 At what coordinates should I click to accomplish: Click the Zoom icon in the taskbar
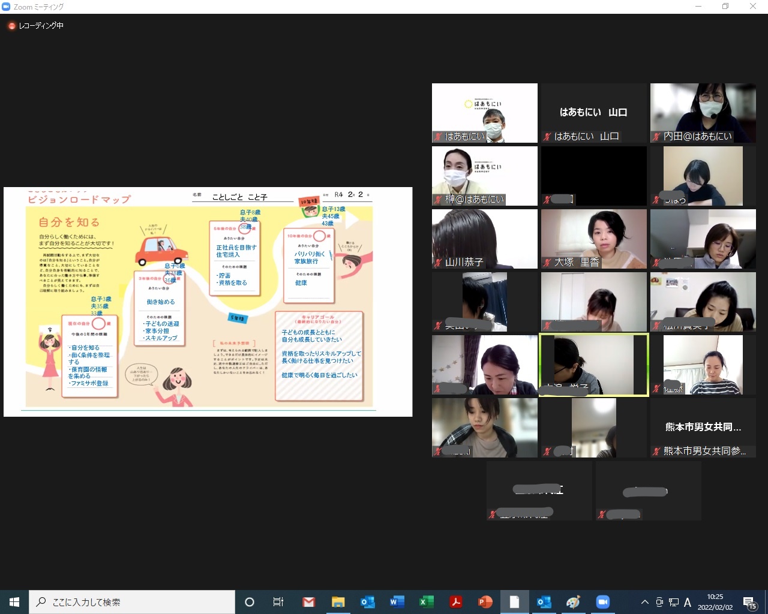click(602, 602)
